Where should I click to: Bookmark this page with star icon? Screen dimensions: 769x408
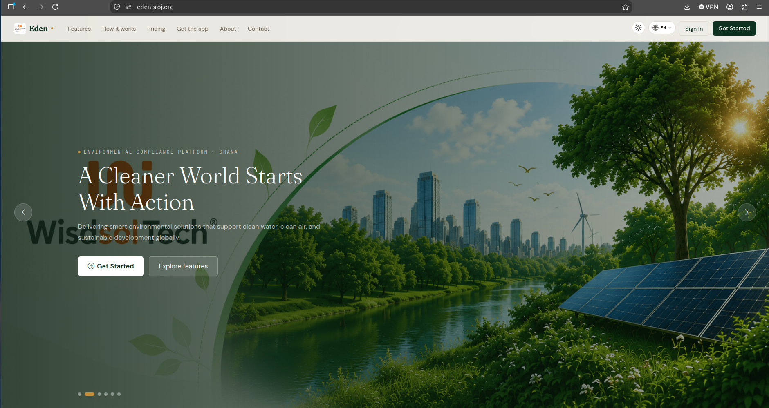tap(626, 7)
